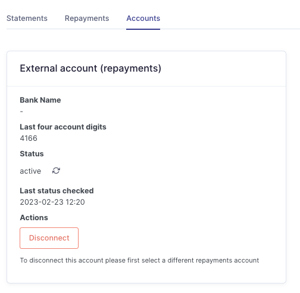Screen dimensions: 300x293
Task: Click the 'External account' words in card title
Action: (58, 68)
